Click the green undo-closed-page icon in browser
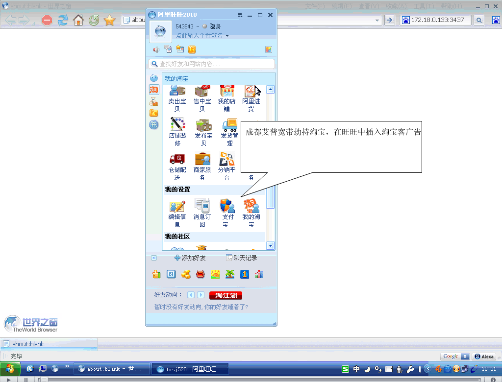The height and width of the screenshot is (382, 502). point(94,20)
